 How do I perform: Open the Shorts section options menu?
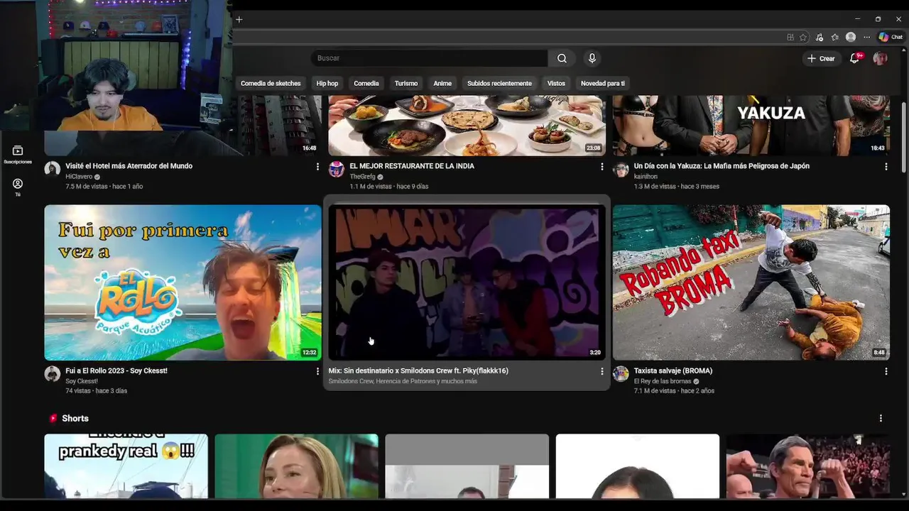coord(881,418)
